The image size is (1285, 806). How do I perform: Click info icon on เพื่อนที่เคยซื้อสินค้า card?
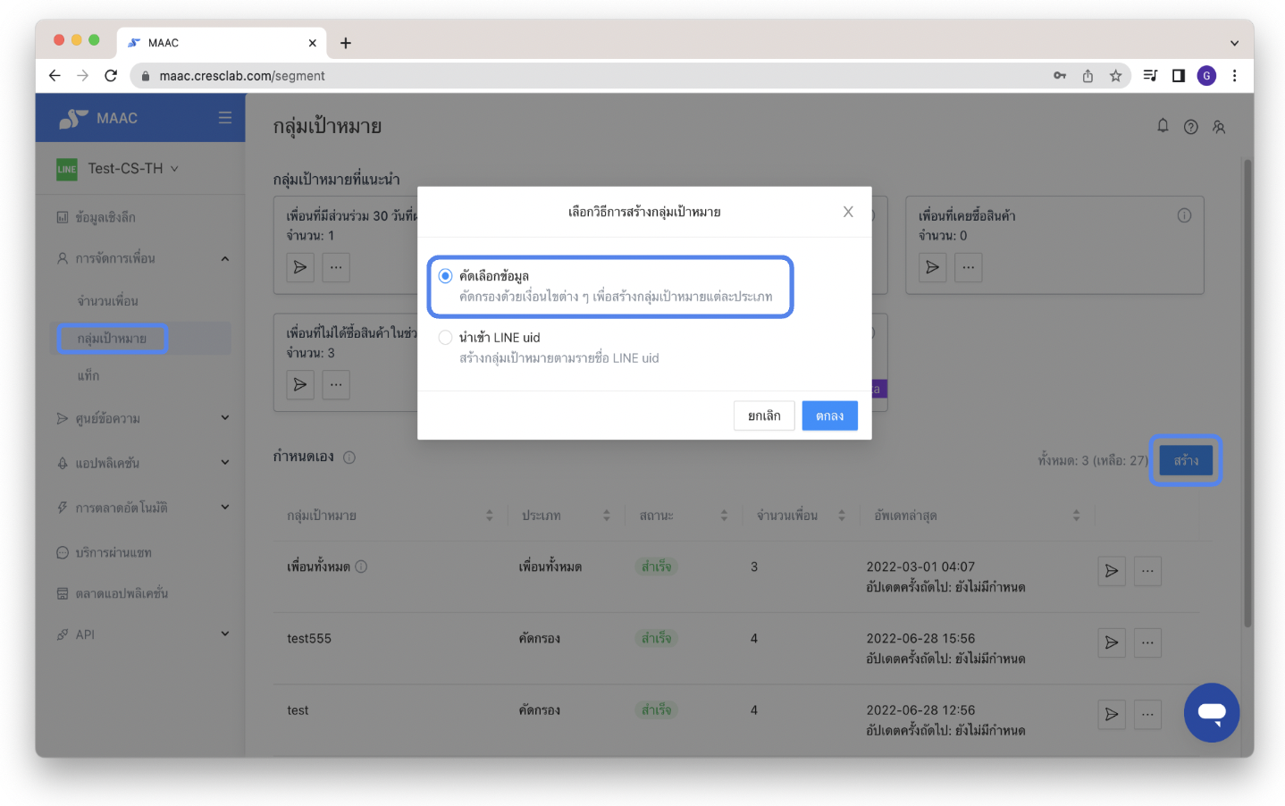pyautogui.click(x=1184, y=215)
